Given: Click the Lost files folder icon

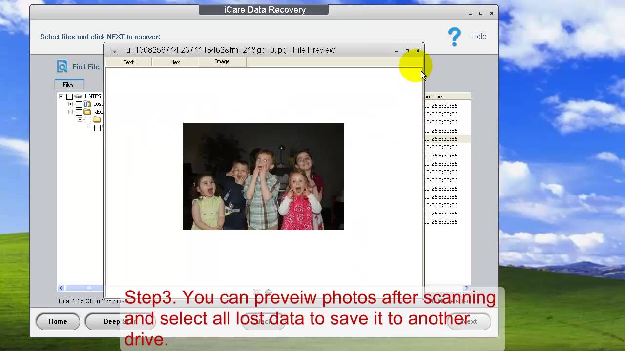Looking at the screenshot, I should 87,104.
